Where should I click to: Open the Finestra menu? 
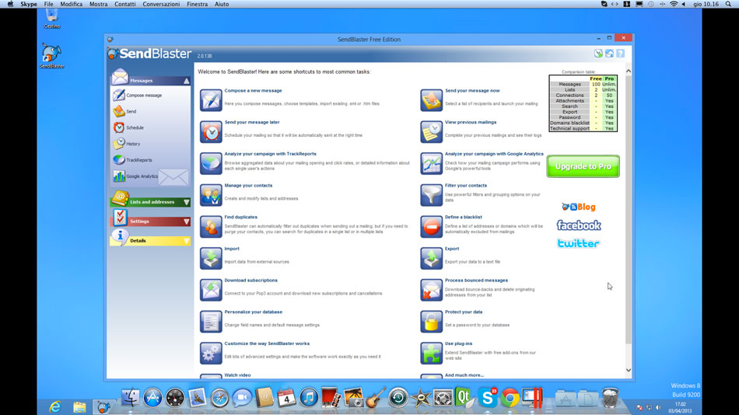tap(197, 4)
